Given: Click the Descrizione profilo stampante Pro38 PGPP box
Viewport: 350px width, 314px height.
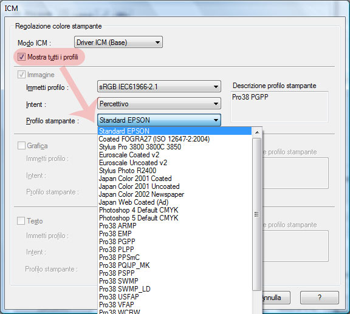Looking at the screenshot, I should click(x=280, y=107).
